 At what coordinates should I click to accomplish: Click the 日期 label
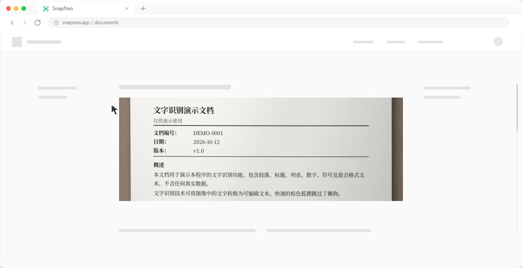160,142
